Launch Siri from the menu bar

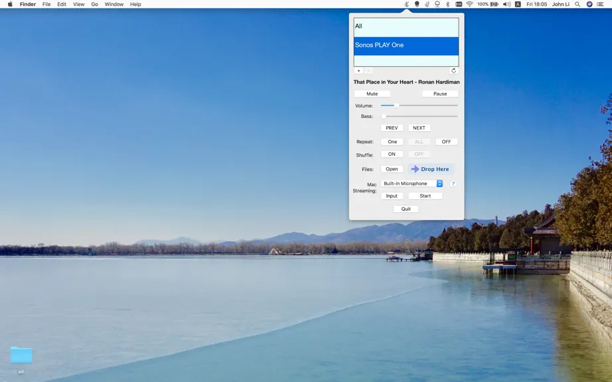click(589, 4)
